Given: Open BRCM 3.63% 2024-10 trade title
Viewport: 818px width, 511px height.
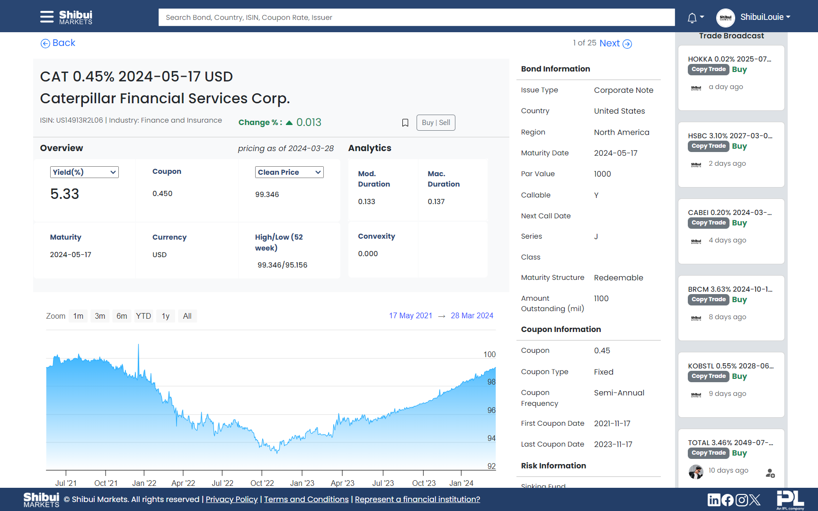Looking at the screenshot, I should (x=730, y=289).
